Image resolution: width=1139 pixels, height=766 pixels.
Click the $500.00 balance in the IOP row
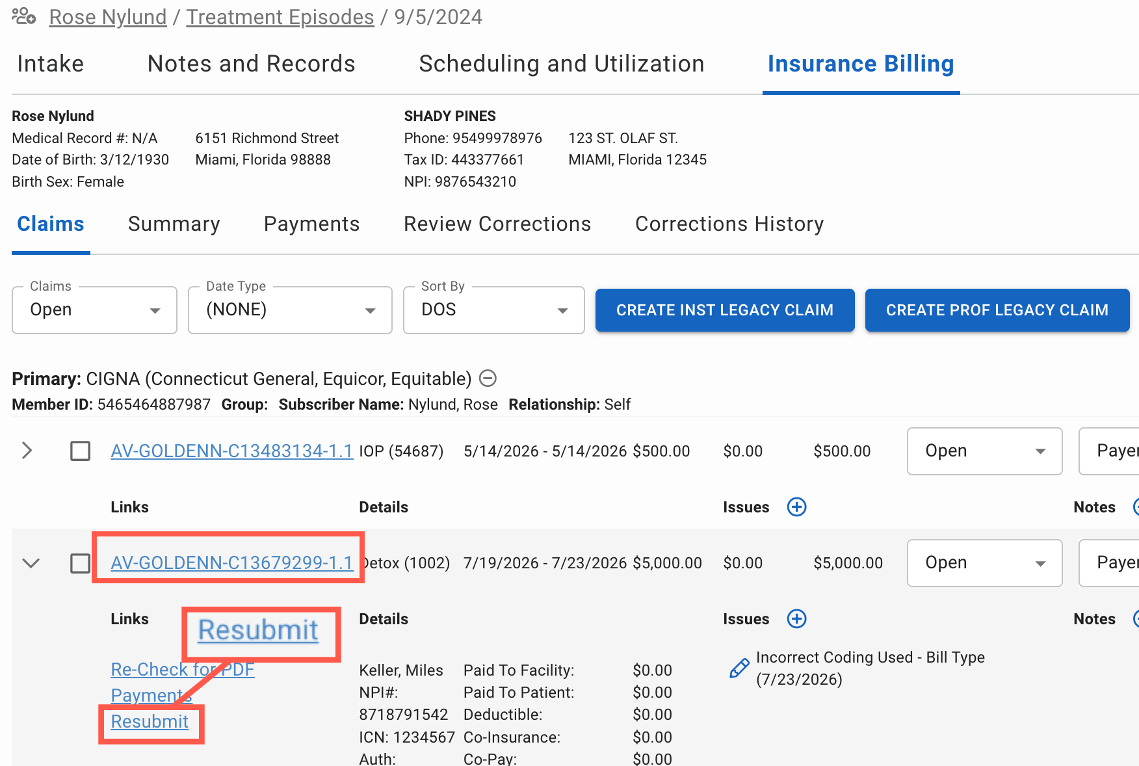(x=842, y=451)
